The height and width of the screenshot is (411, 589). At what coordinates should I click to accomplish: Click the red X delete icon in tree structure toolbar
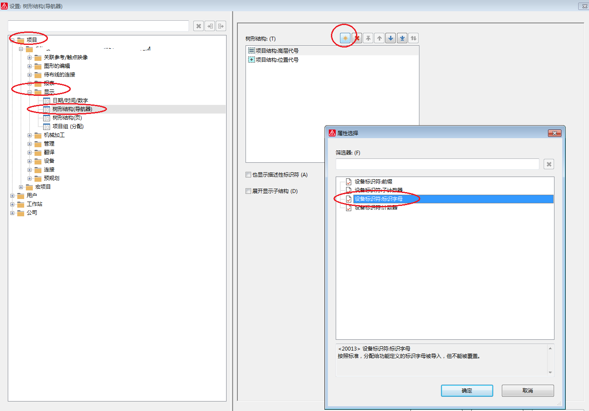357,38
